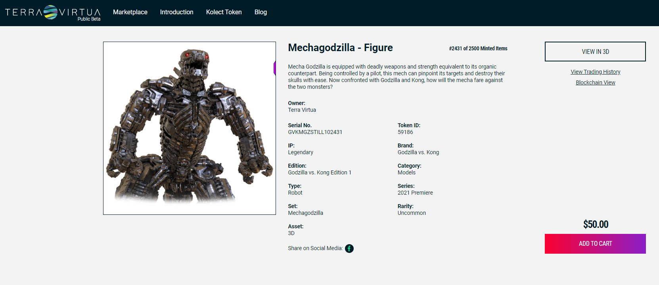
Task: Go to the Introduction page
Action: (x=177, y=12)
